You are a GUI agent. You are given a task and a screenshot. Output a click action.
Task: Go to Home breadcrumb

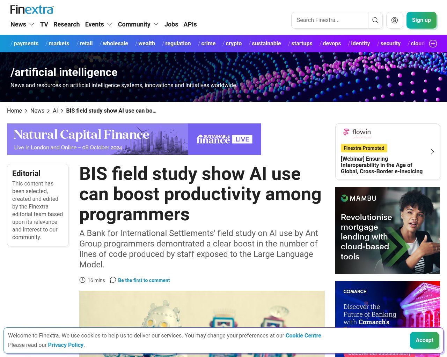coord(14,111)
